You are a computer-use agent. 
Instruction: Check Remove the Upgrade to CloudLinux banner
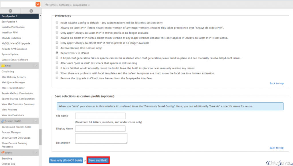(x=57, y=78)
